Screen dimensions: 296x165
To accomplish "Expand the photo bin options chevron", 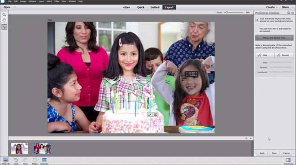I will pos(251,139).
